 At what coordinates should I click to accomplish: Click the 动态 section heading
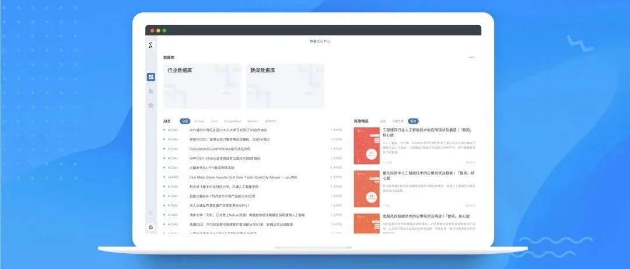(x=167, y=121)
